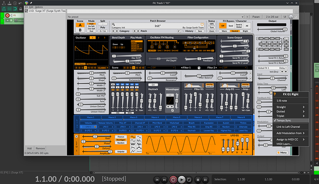Click the Param button
Viewport: 319px width, 184px height.
(256, 17)
